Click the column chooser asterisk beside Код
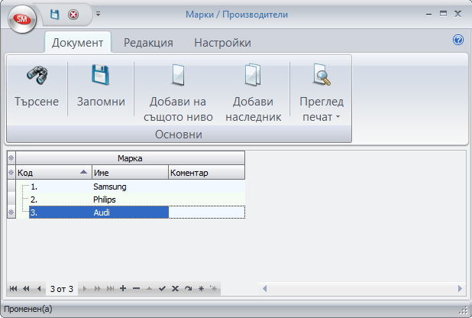The height and width of the screenshot is (318, 472). (x=11, y=173)
